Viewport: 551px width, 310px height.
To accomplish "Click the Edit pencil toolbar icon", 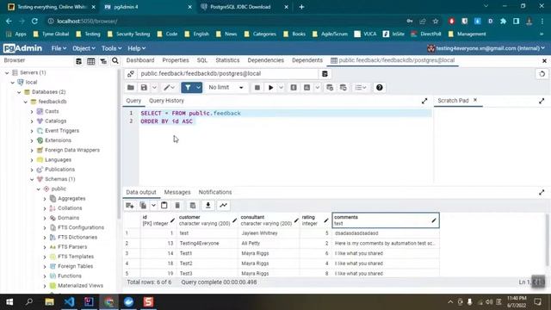I will pos(167,88).
